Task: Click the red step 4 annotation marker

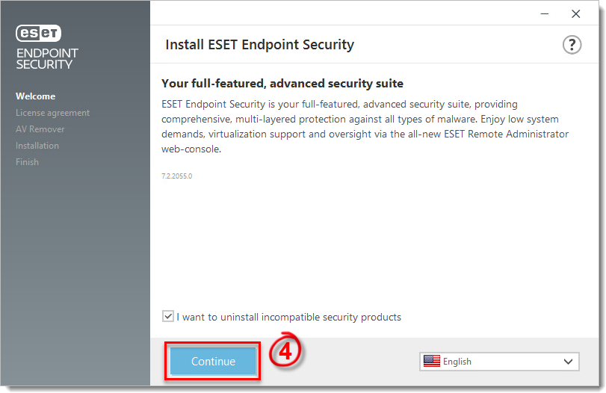Action: tap(285, 351)
